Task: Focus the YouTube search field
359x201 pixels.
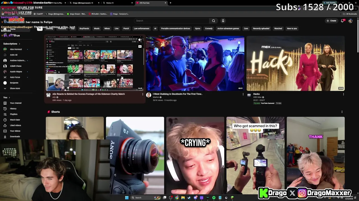Action: 172,21
